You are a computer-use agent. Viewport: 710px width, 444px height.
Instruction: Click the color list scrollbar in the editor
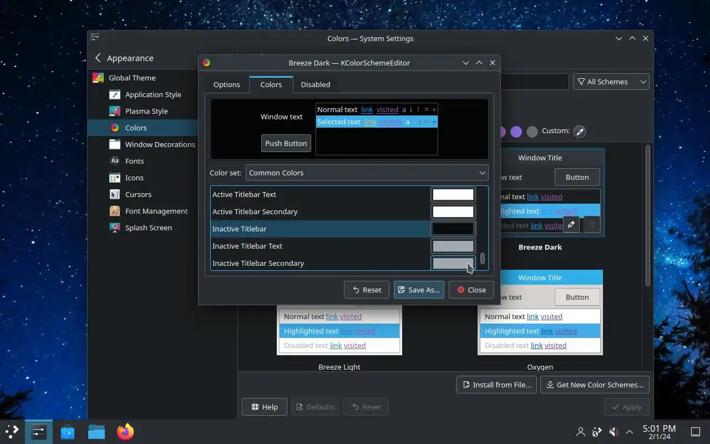[x=483, y=258]
